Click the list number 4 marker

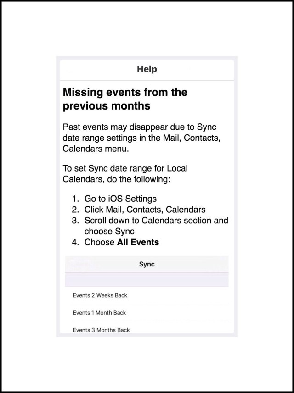(75, 242)
